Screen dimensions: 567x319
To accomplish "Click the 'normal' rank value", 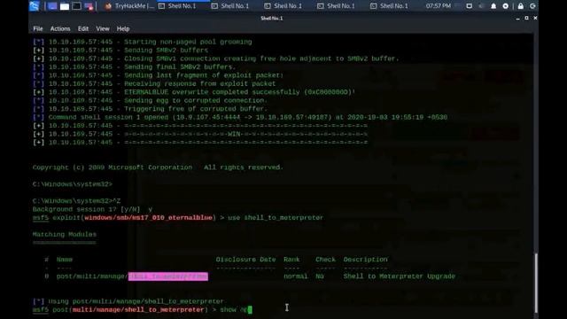I will tap(295, 276).
